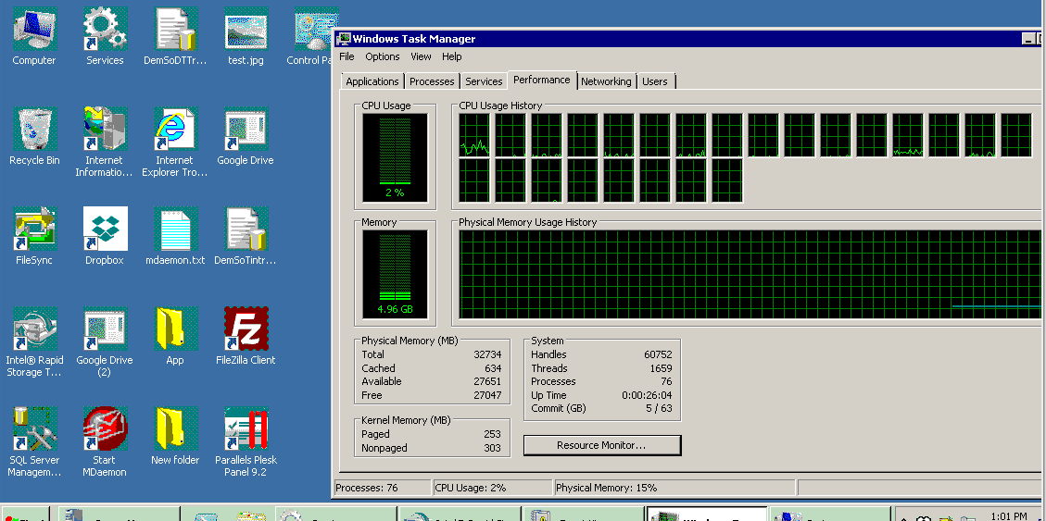This screenshot has width=1046, height=521.
Task: Minimize the Windows Task Manager window
Action: (x=1029, y=39)
